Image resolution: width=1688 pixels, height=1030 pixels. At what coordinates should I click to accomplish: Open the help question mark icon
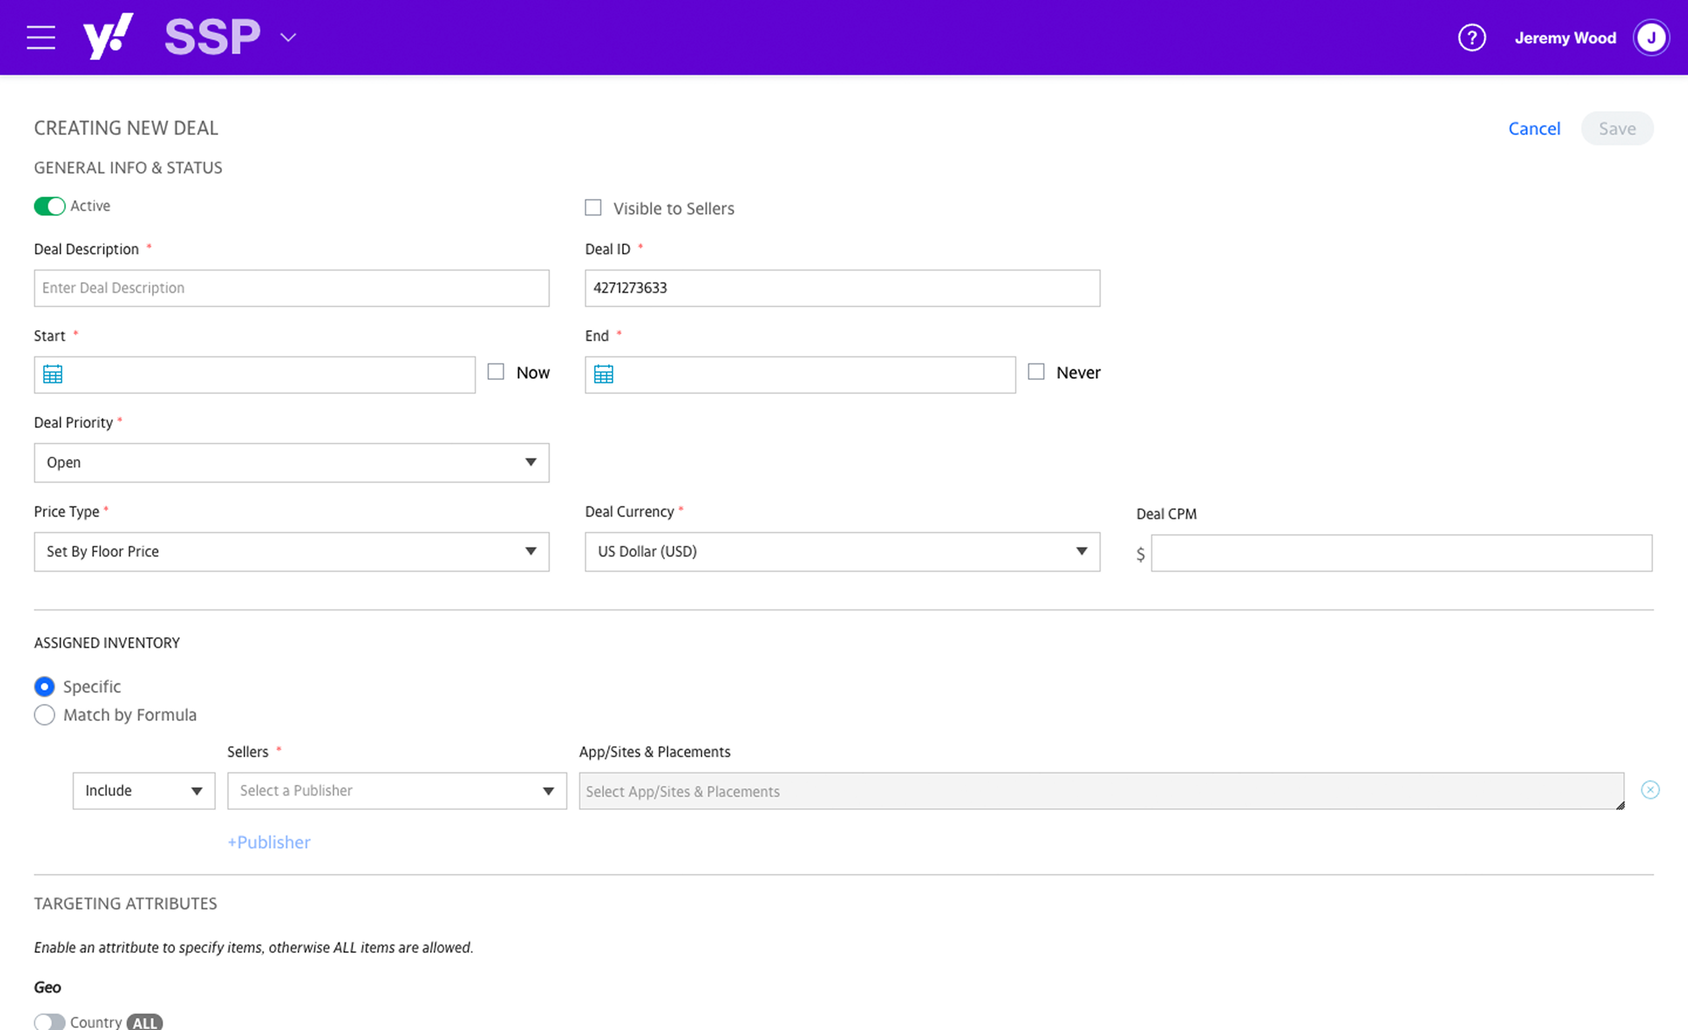point(1471,38)
